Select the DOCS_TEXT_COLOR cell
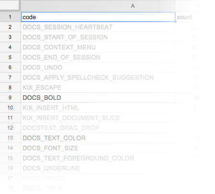215x194 pixels. coord(98,138)
